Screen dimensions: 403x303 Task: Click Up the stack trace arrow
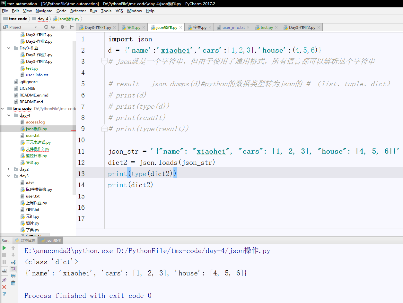click(x=13, y=248)
